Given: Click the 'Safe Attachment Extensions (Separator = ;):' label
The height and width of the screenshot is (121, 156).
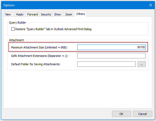Looking at the screenshot, I should pyautogui.click(x=40, y=56).
